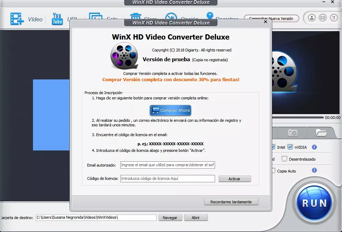Click the user account icon

coord(311,17)
